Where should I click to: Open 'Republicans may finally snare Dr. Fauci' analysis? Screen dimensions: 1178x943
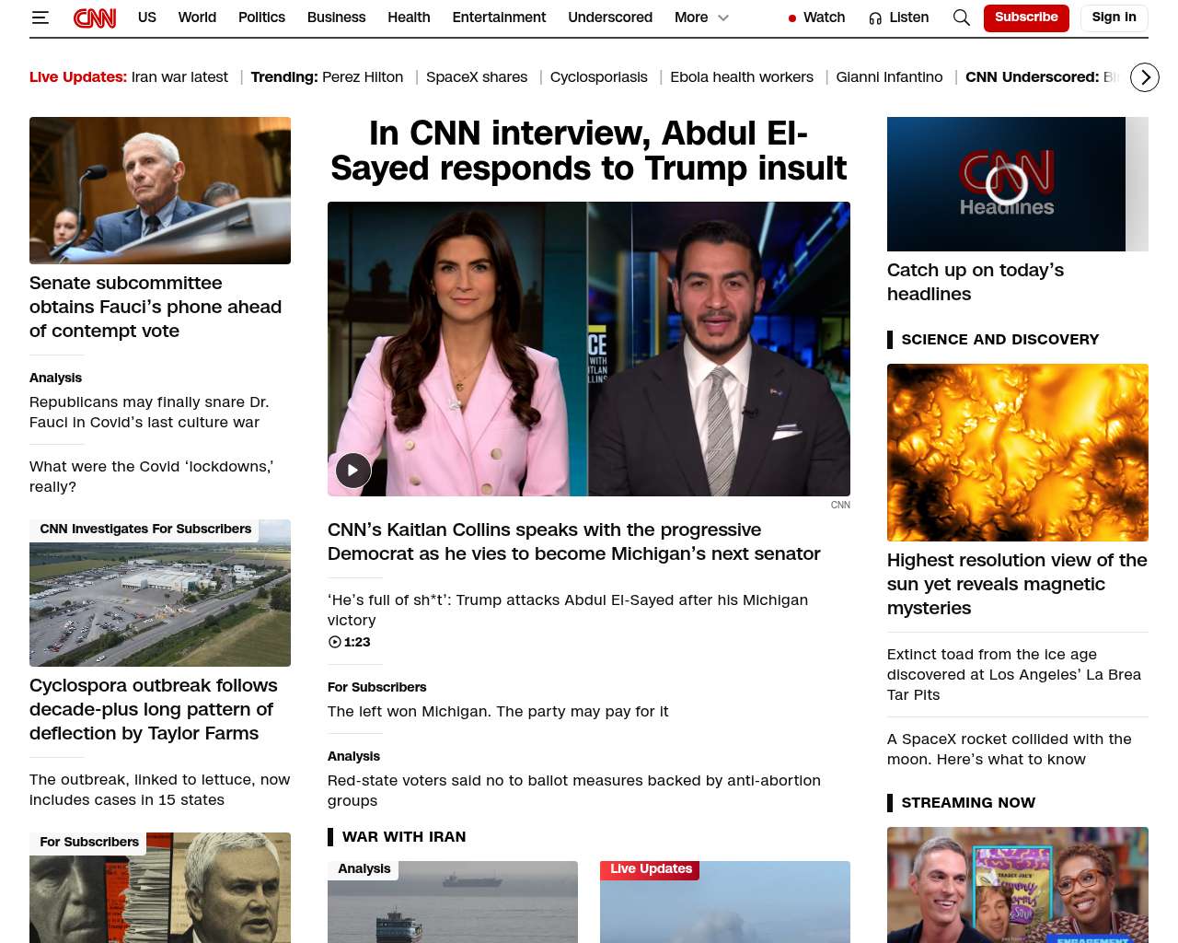click(149, 412)
